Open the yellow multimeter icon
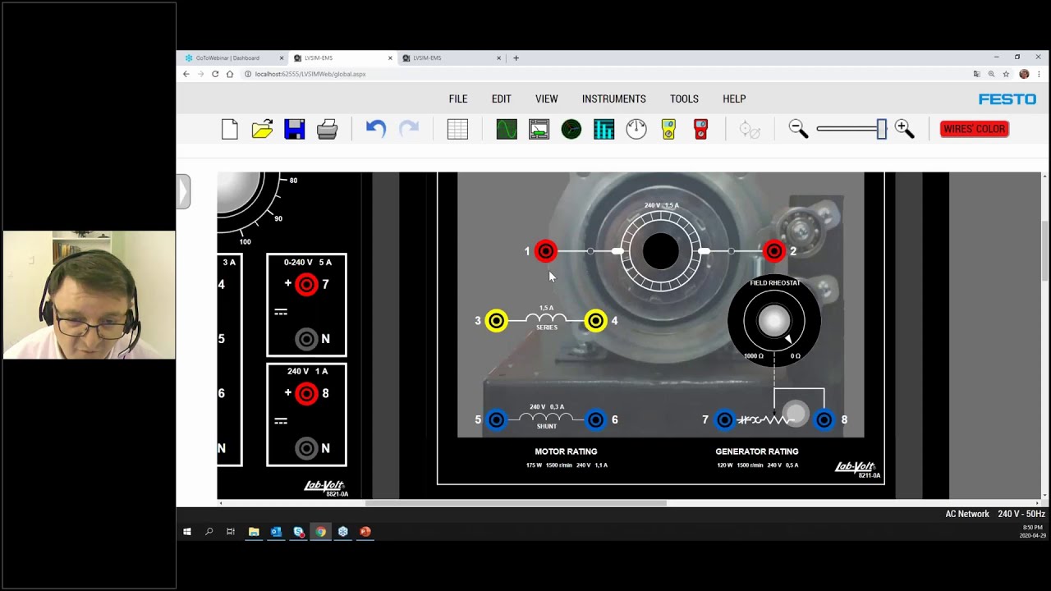 point(668,129)
